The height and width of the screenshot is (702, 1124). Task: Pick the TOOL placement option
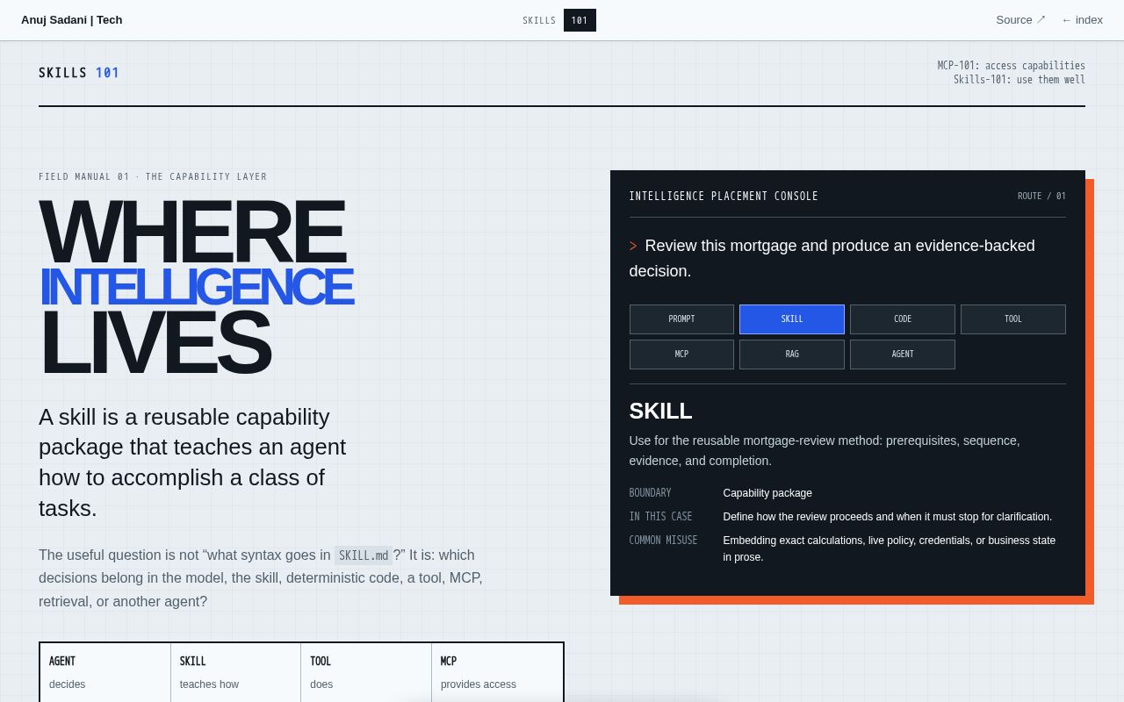1013,319
